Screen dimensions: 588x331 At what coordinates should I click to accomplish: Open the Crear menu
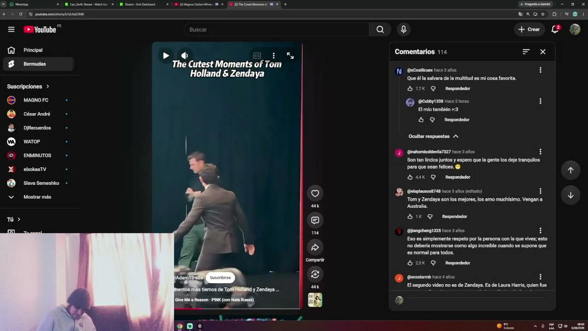point(529,29)
